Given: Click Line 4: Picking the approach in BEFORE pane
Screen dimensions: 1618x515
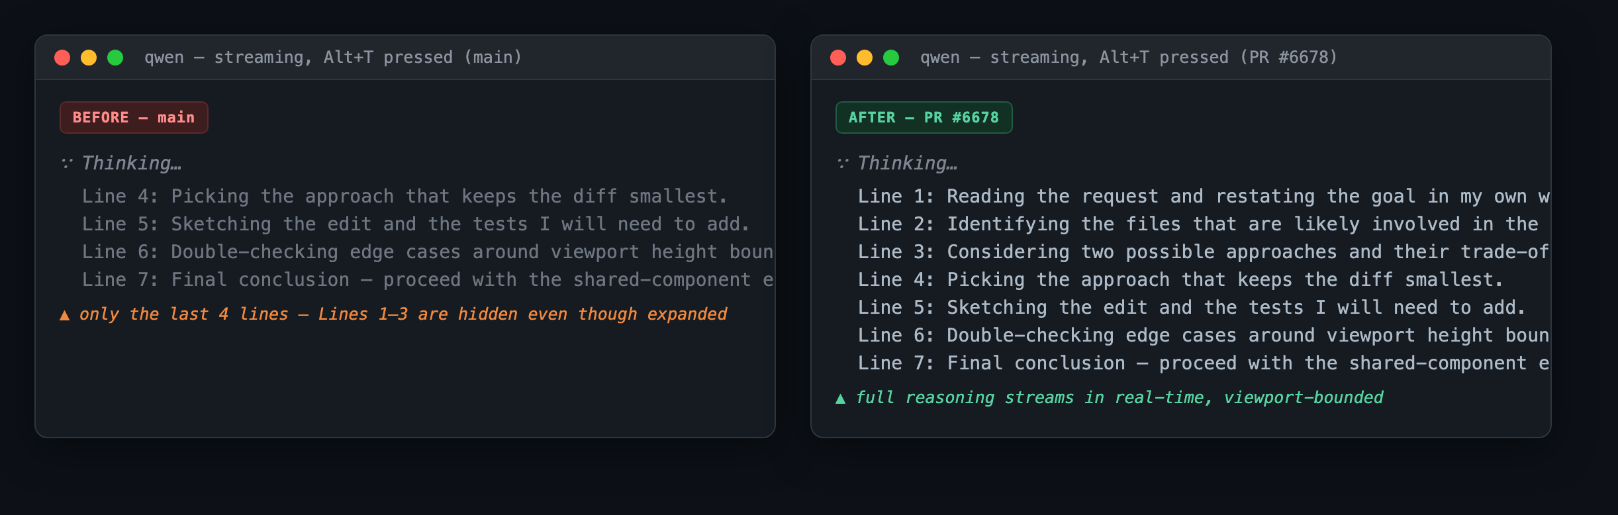Looking at the screenshot, I should (404, 197).
